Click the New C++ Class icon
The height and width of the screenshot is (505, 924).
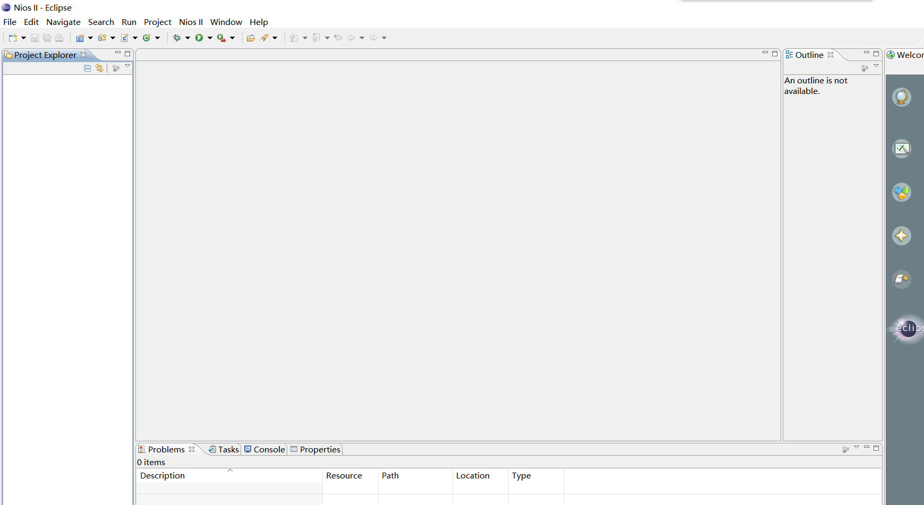click(147, 38)
